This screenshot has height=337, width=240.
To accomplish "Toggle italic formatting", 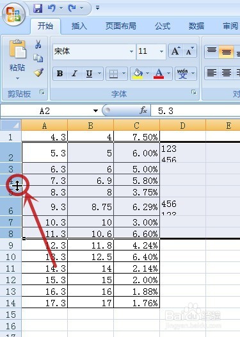I will (74, 74).
